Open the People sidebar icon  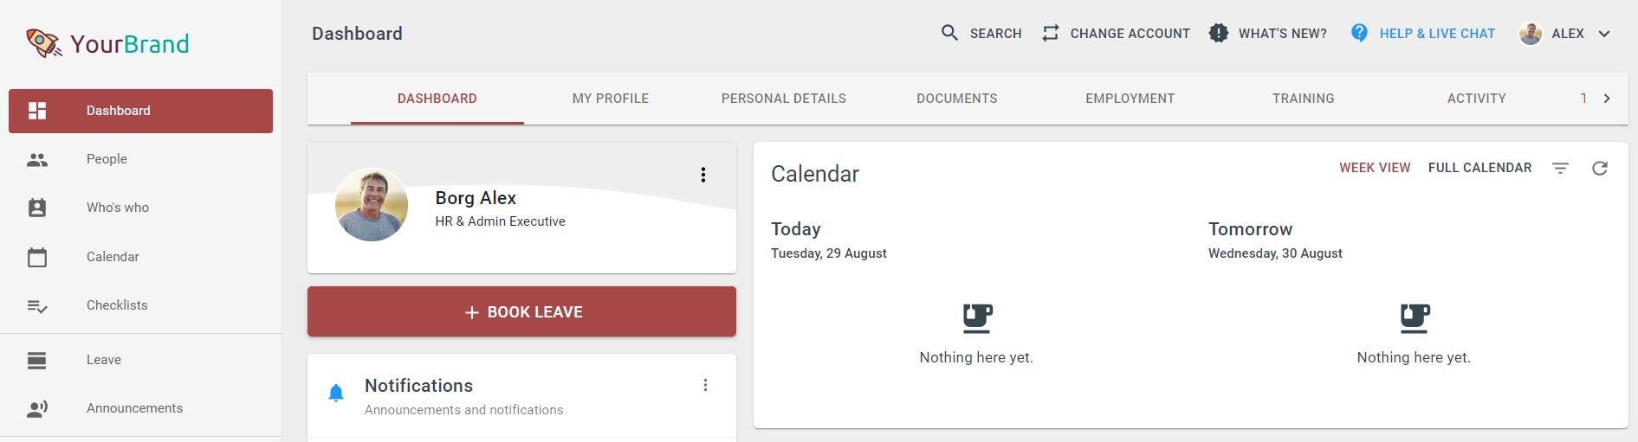pyautogui.click(x=37, y=159)
